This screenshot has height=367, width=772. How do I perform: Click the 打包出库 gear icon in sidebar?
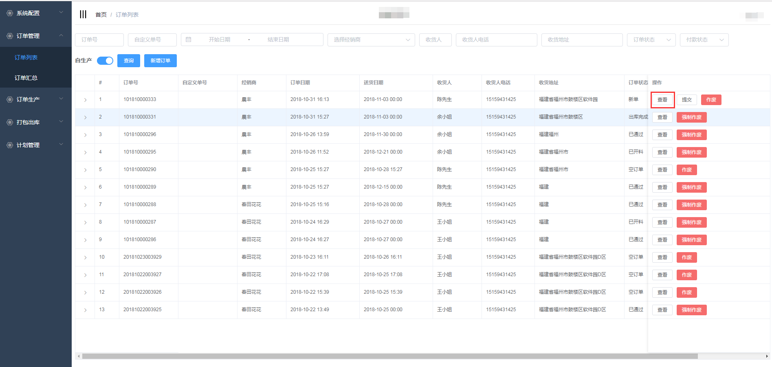pos(10,122)
